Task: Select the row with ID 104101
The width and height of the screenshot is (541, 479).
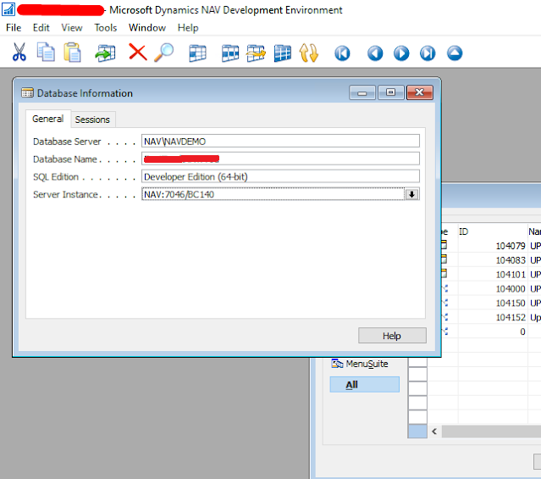Action: [x=491, y=275]
